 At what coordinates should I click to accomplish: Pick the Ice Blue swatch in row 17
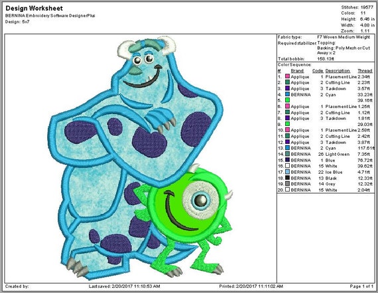287,172
